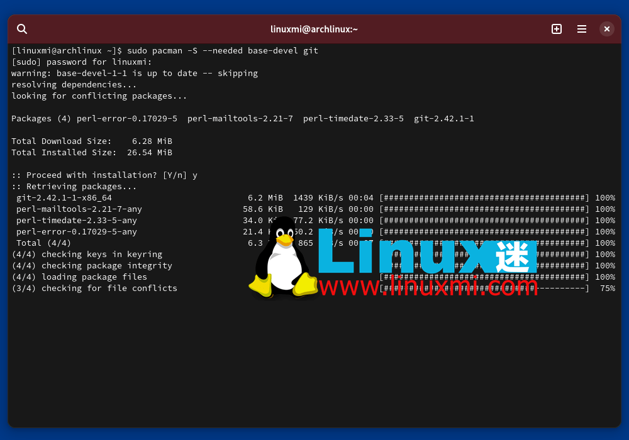Click the 'Retrieving packages...' line

[x=74, y=186]
